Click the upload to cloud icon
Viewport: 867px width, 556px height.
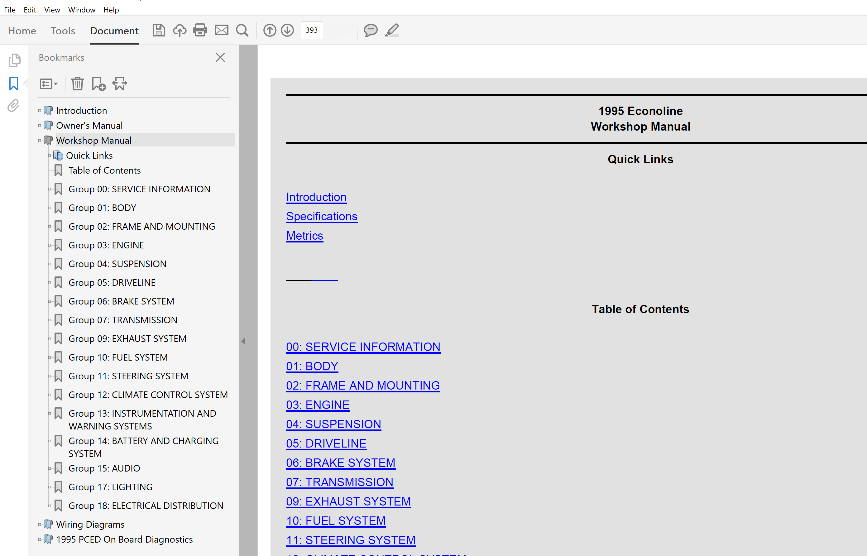tap(180, 30)
